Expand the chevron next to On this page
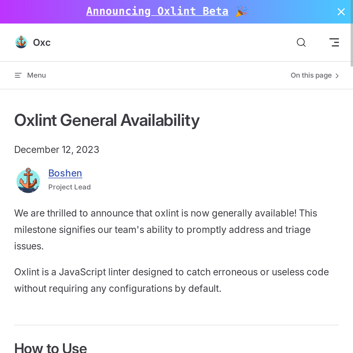Image resolution: width=353 pixels, height=353 pixels. (x=337, y=76)
